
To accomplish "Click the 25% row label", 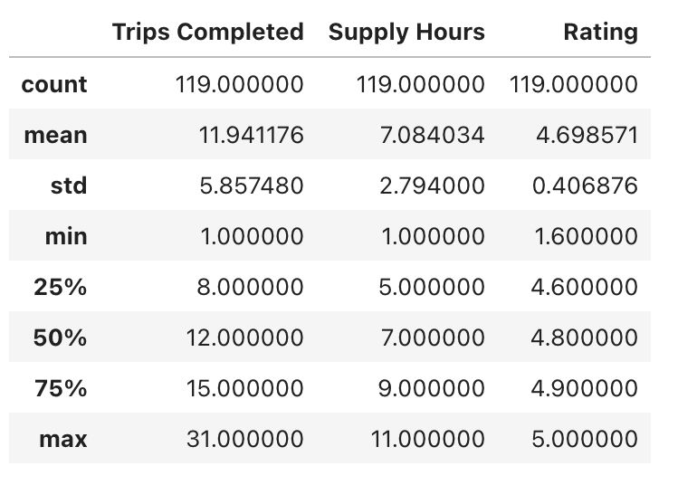I will pyautogui.click(x=61, y=287).
